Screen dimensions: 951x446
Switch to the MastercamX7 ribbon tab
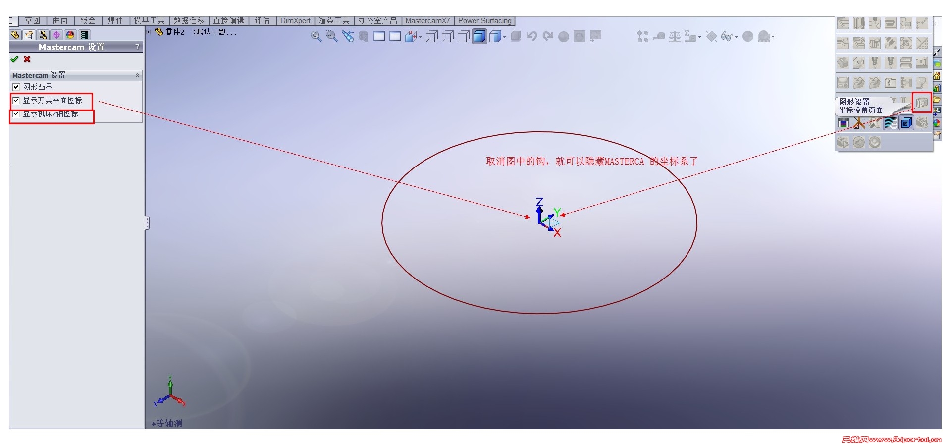(427, 21)
